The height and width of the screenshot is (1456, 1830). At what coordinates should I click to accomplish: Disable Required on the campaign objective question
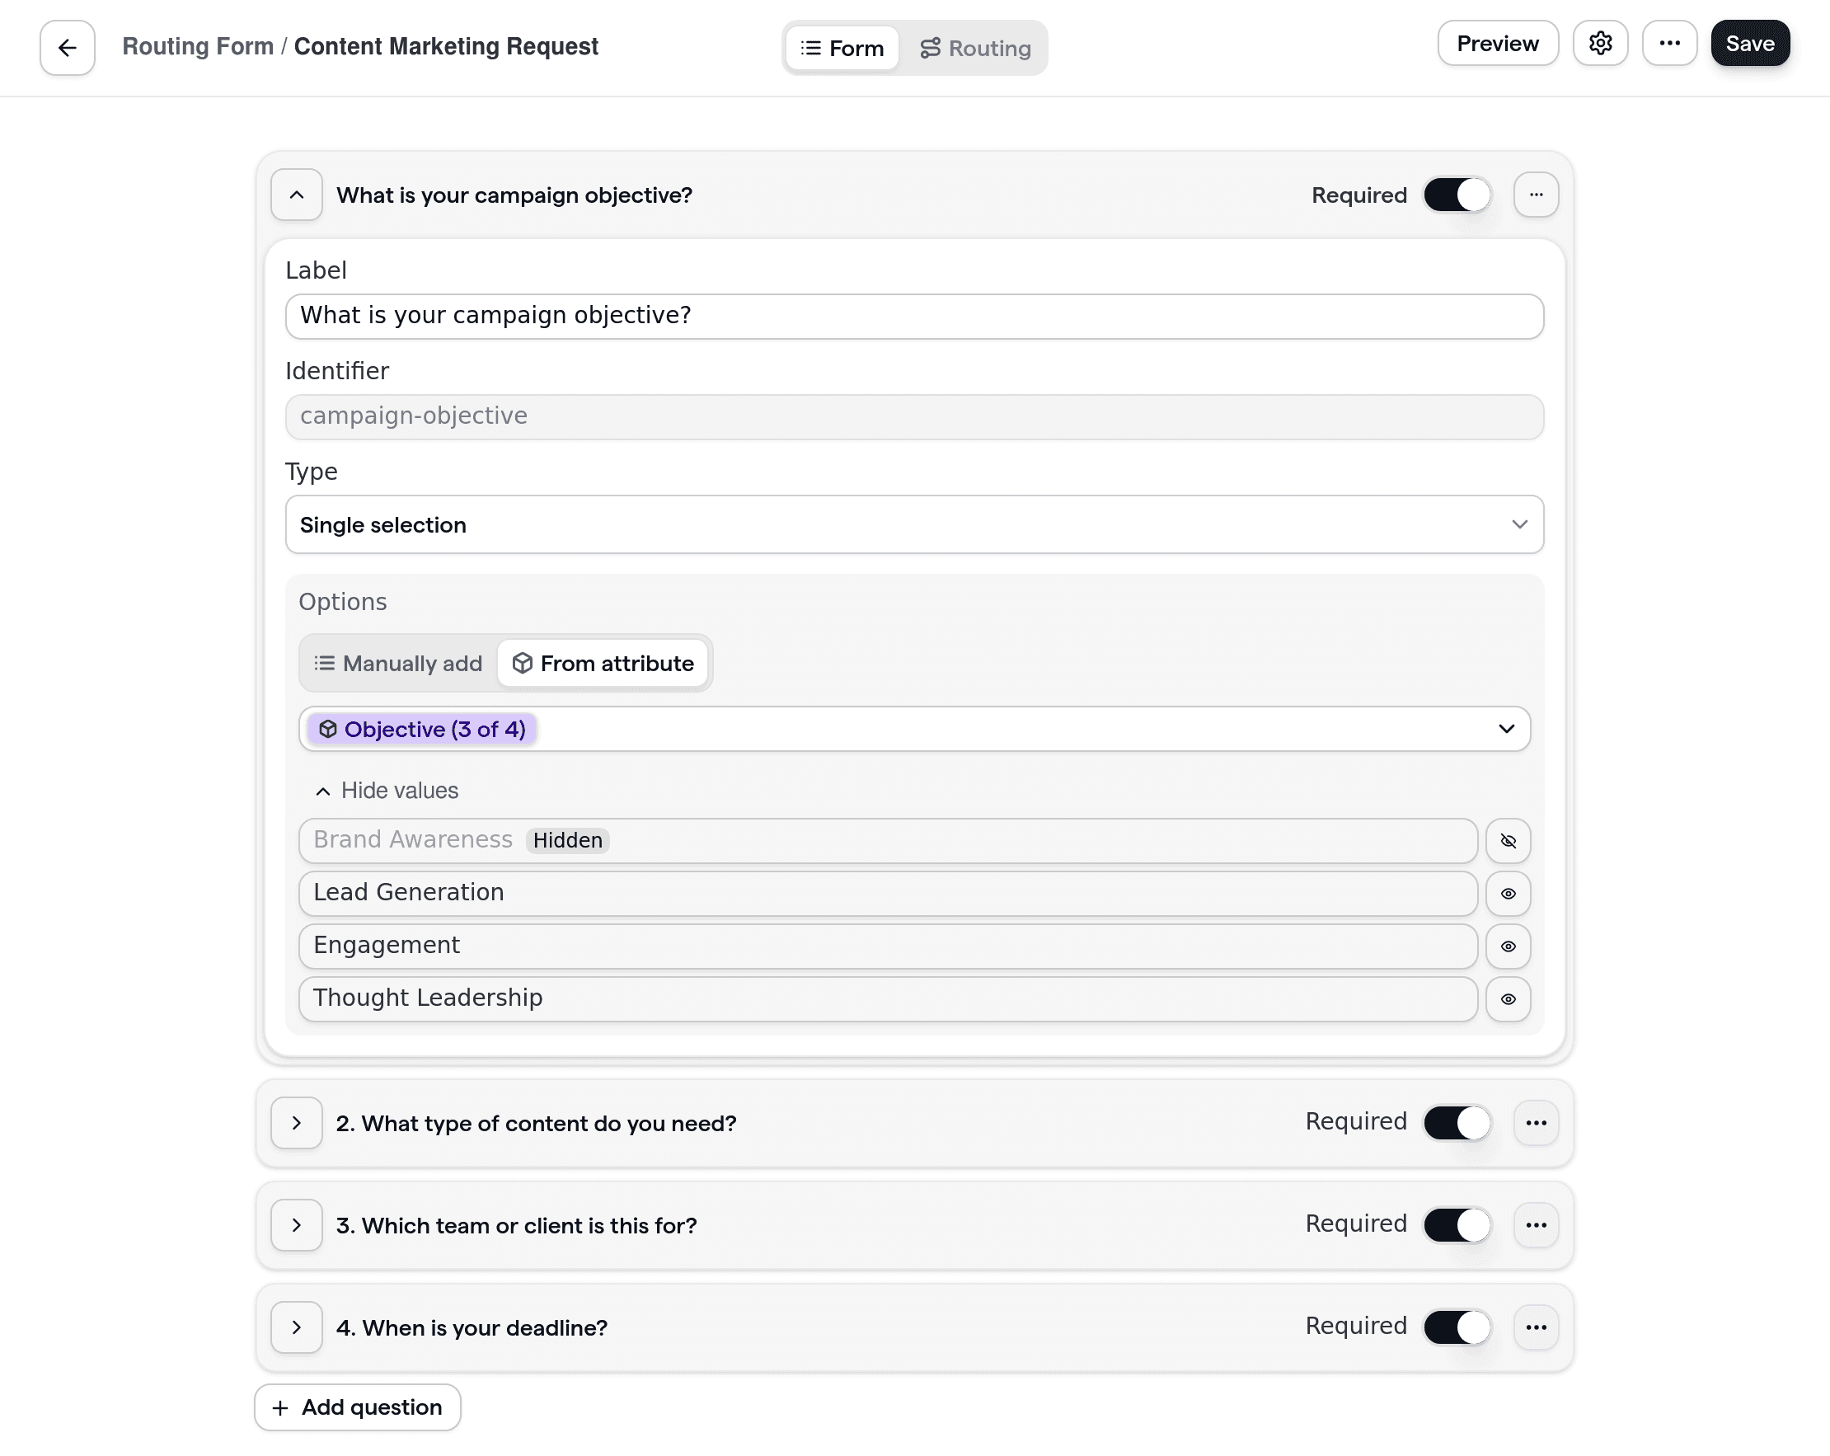1457,195
